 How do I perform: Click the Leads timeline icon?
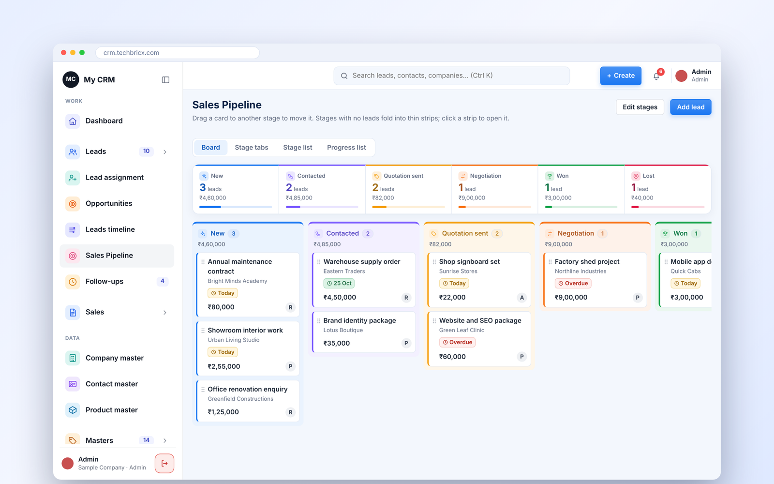[x=73, y=229]
